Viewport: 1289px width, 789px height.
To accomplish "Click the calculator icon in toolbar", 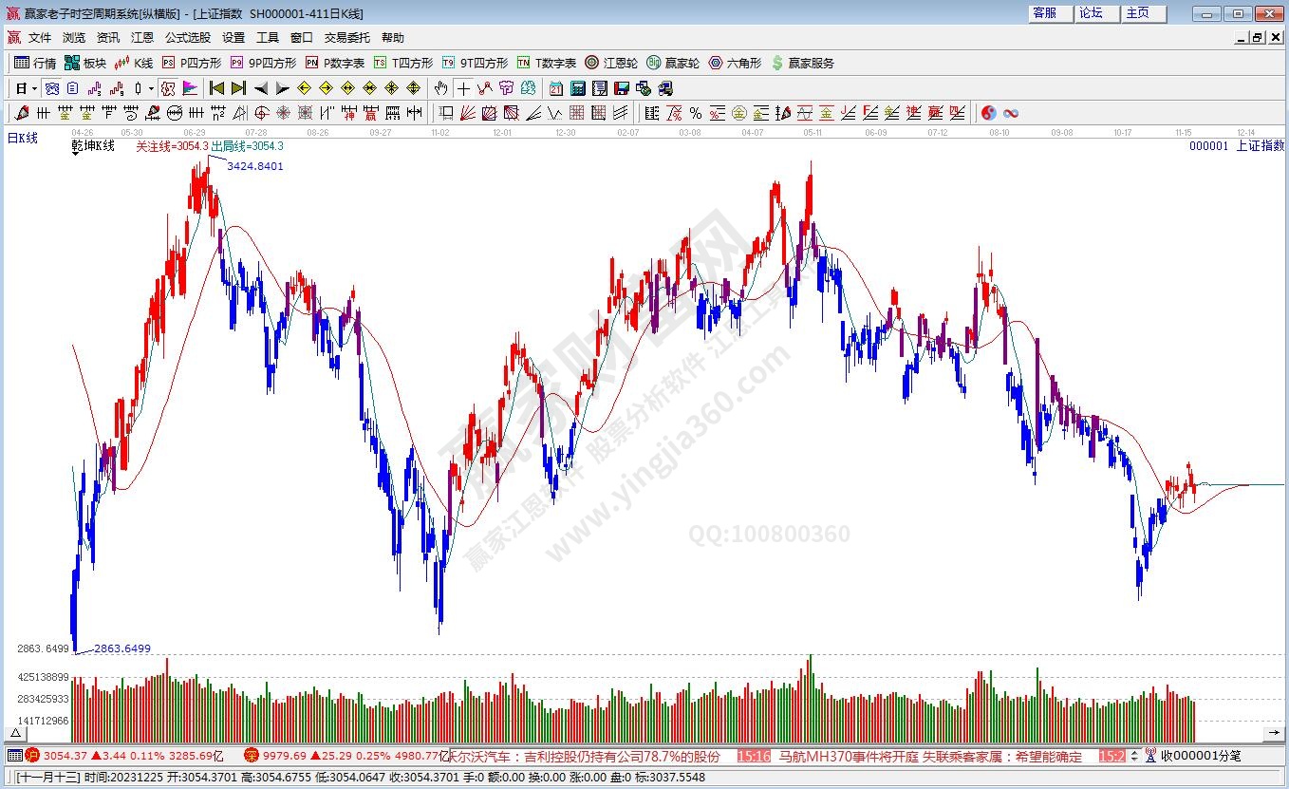I will click(x=578, y=88).
